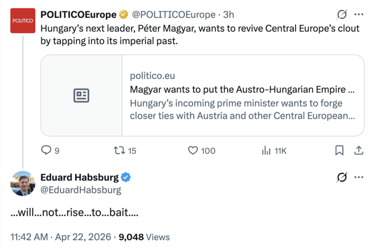View analytics of POLITICOEurope tweet

[x=266, y=151]
